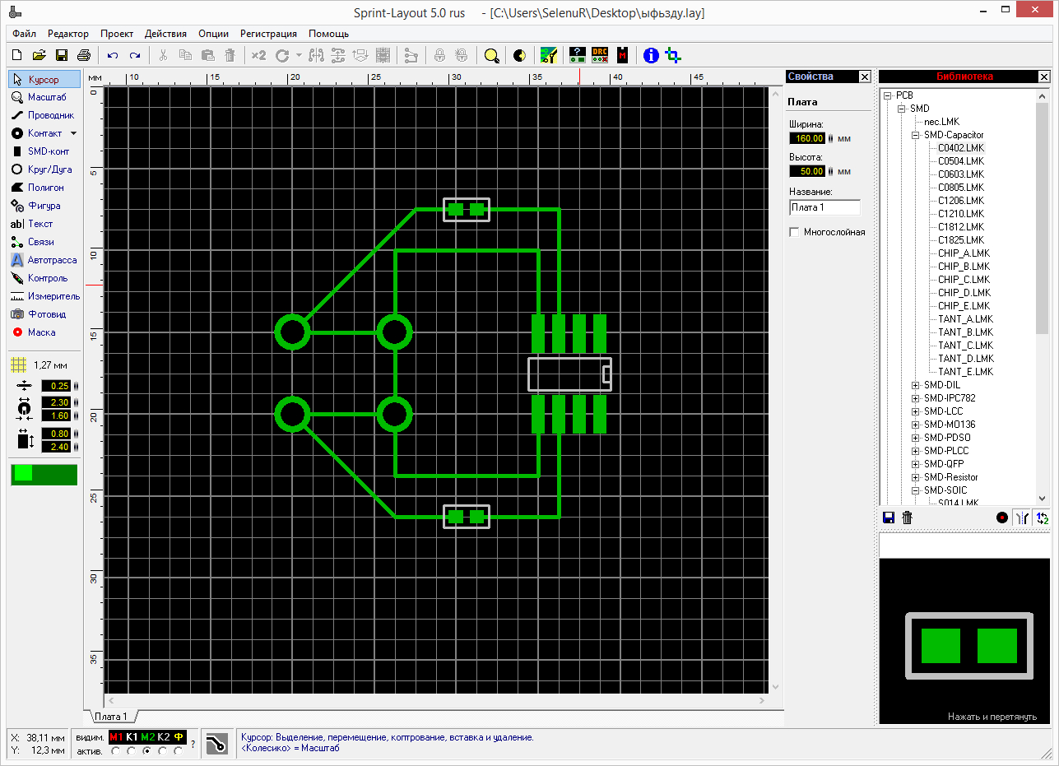Click the magnifier zoom icon in toolbar
The image size is (1059, 766).
pyautogui.click(x=491, y=55)
